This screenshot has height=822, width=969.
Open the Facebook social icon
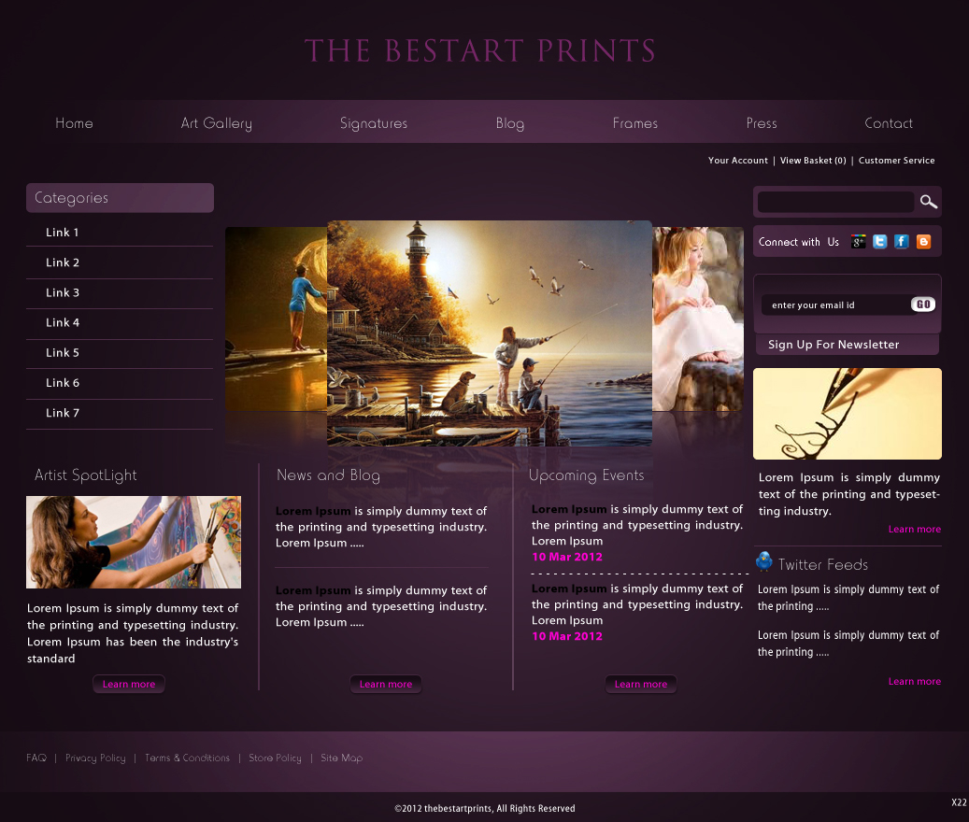click(902, 242)
